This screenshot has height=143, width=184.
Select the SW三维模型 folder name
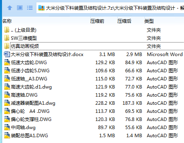pyautogui.click(x=24, y=38)
